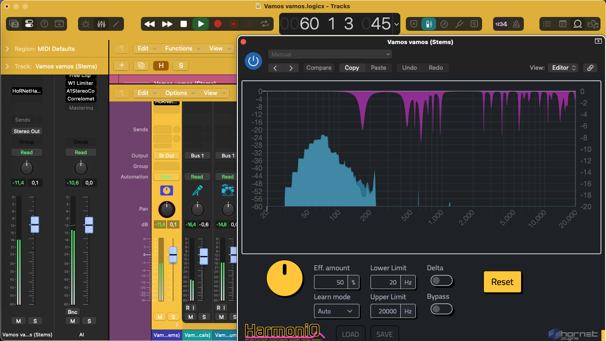
Task: Open the tuner utility
Action: [x=459, y=24]
